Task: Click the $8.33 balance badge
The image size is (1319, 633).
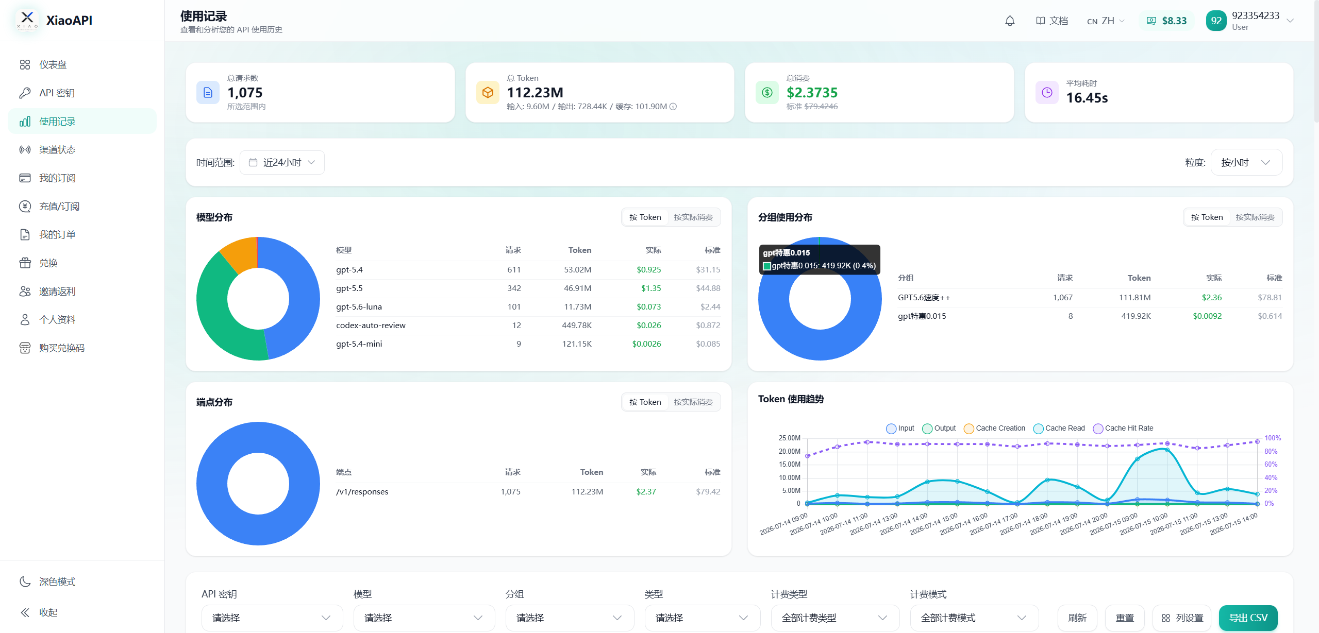Action: (1166, 21)
